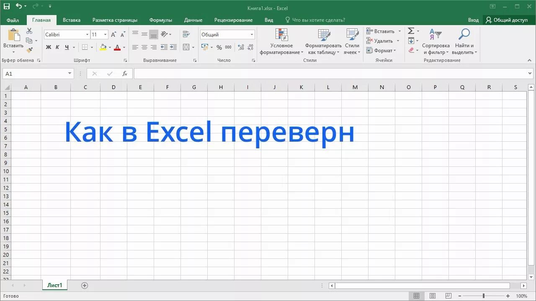
Task: Increase font size with the large A icon
Action: point(113,35)
